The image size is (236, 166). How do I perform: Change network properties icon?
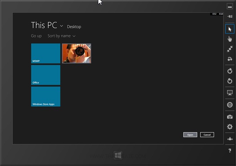pyautogui.click(x=230, y=139)
